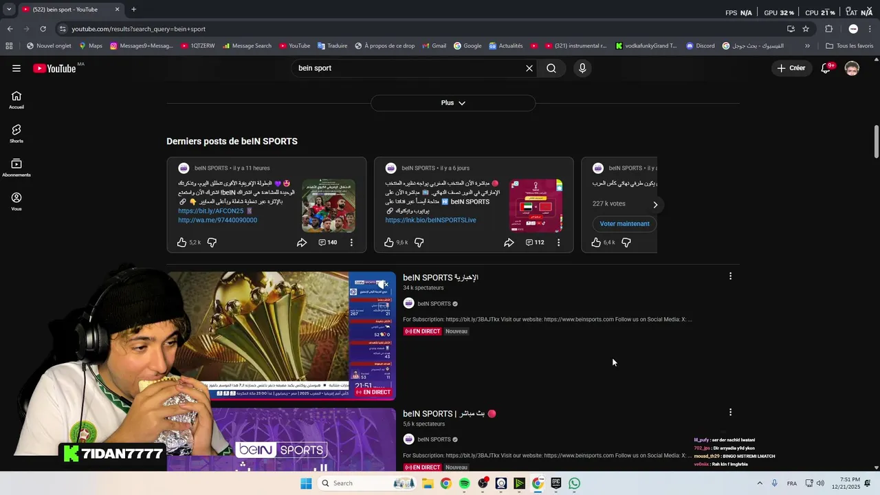Open the wa.me/97440090000 link
The height and width of the screenshot is (495, 880).
pos(217,220)
